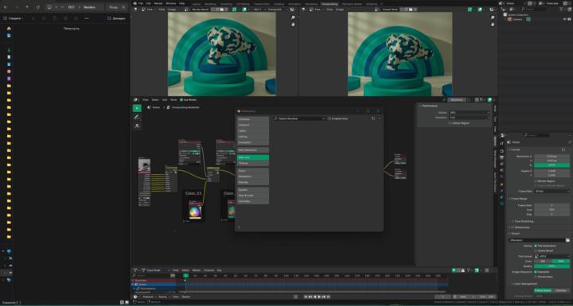Viewport: 573px width, 306px height.
Task: Click zoom magnifier icon in right Viewer Node editor
Action: (493, 17)
